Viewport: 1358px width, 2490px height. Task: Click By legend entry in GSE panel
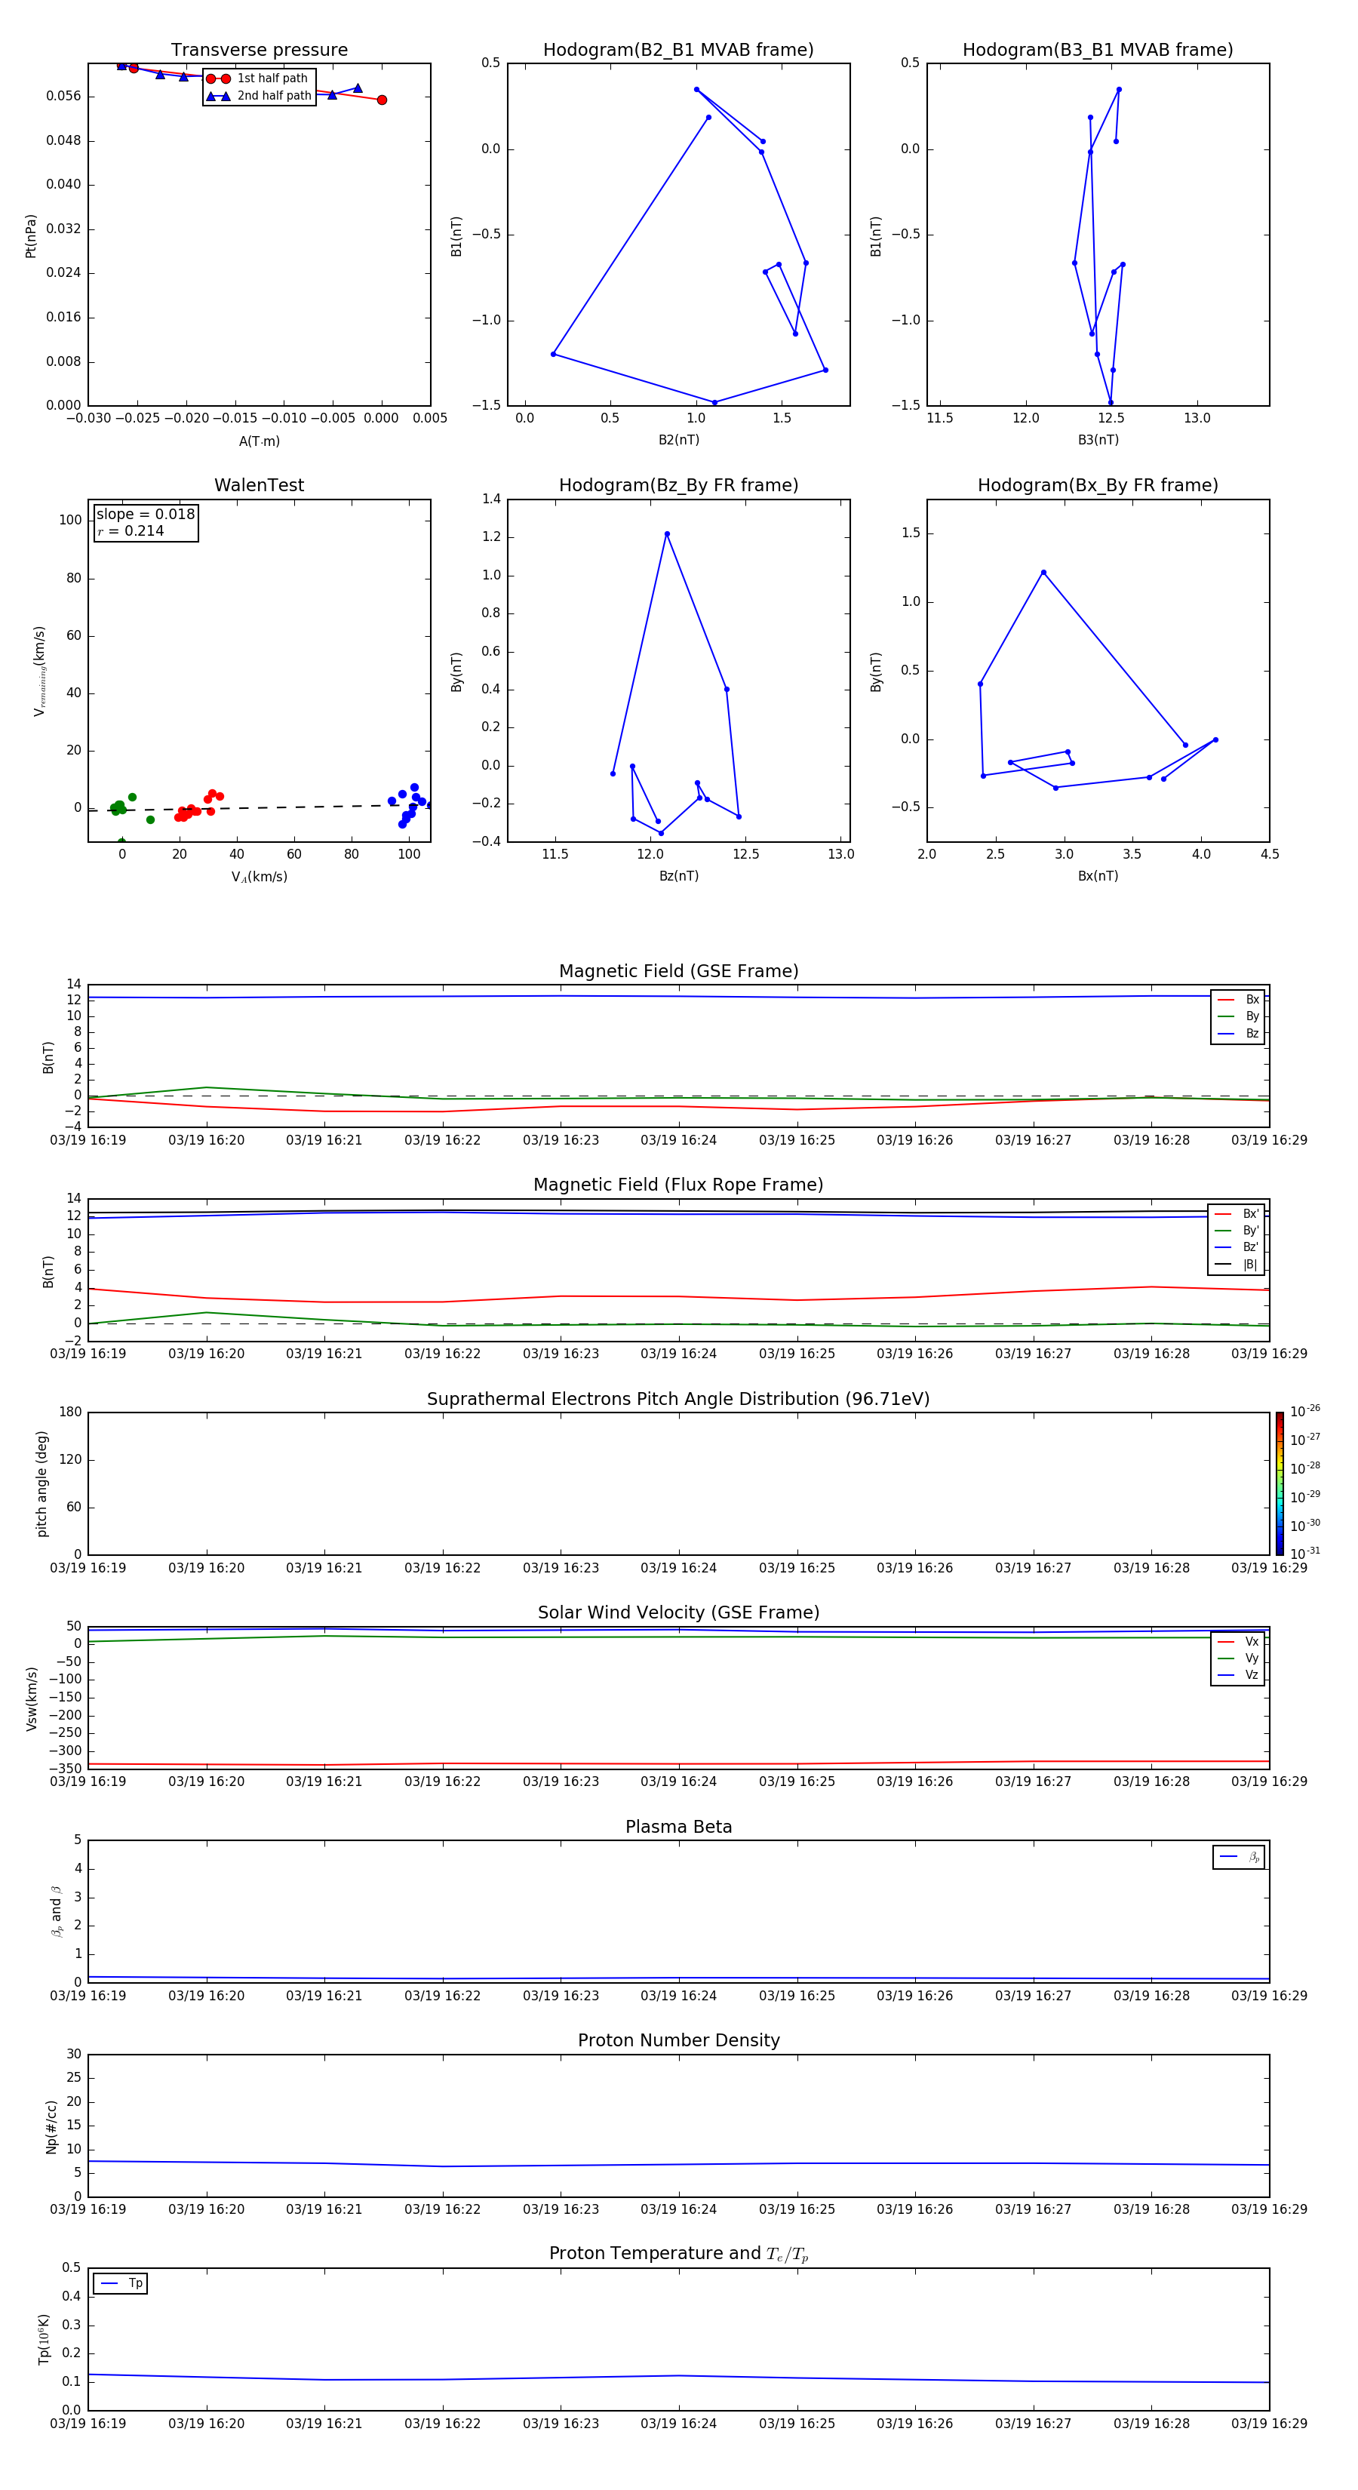pos(1238,1016)
